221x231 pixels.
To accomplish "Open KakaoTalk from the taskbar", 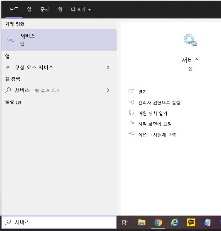I will point(191,222).
